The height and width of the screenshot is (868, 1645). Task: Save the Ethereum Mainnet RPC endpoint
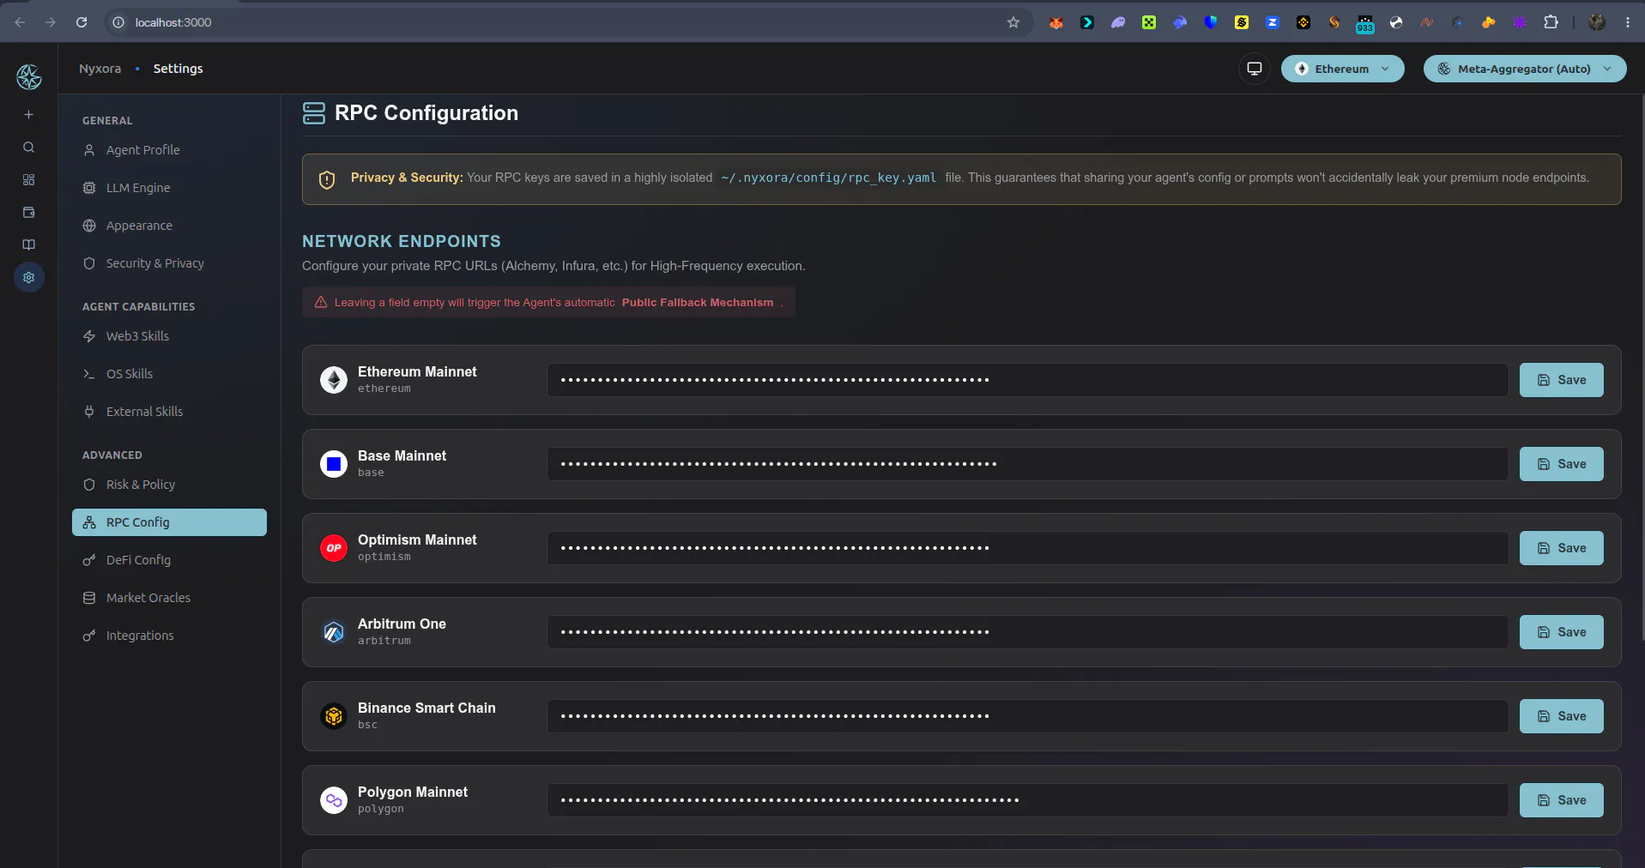(x=1561, y=380)
